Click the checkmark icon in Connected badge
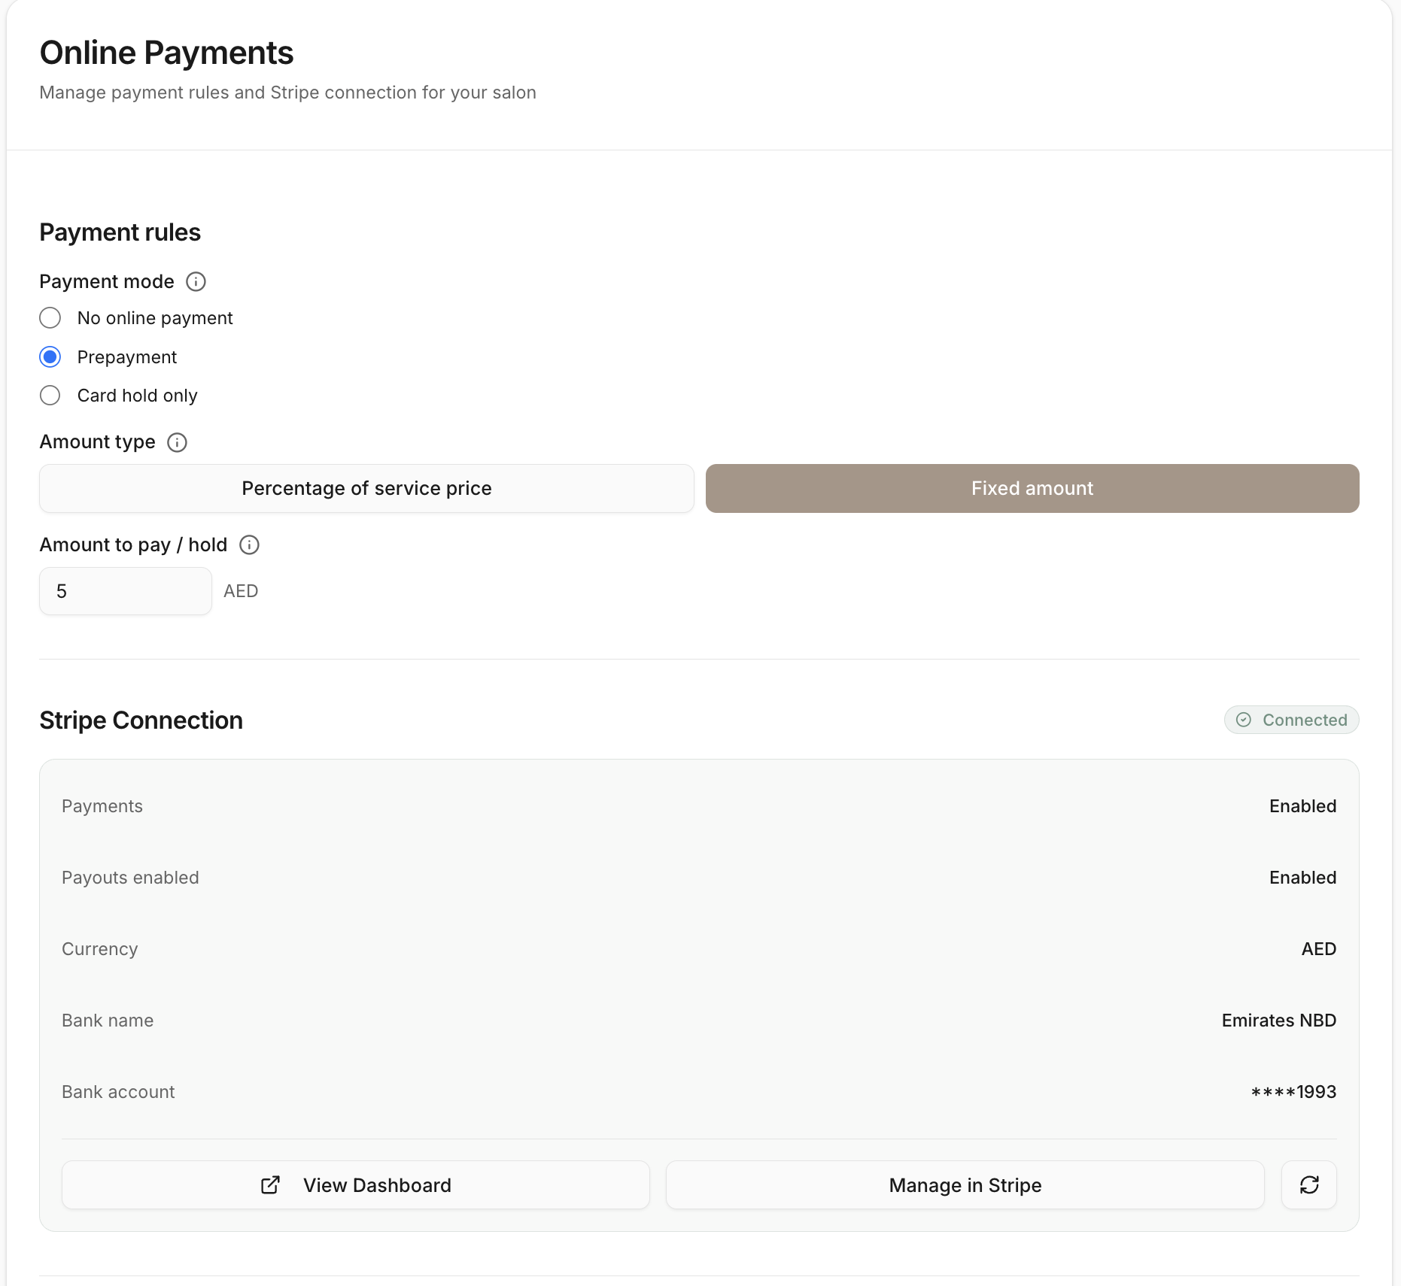The image size is (1401, 1286). [1244, 720]
